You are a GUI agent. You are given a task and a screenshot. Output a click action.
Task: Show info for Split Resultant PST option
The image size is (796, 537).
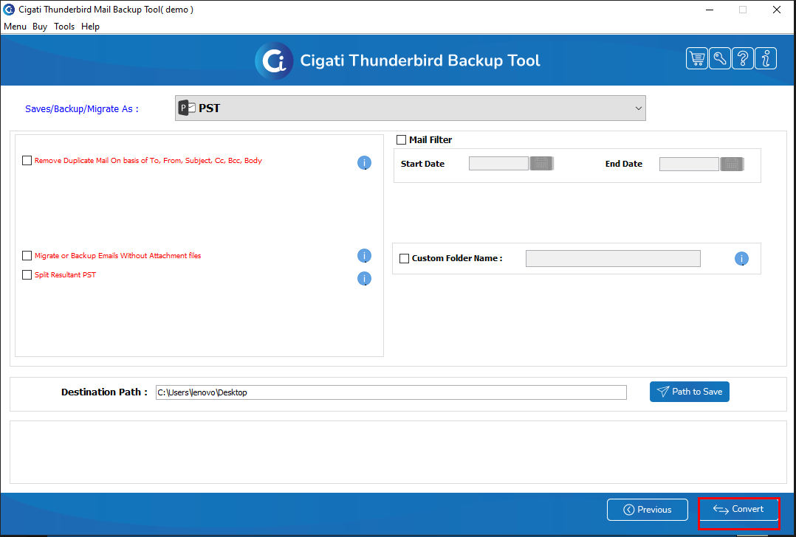[365, 279]
